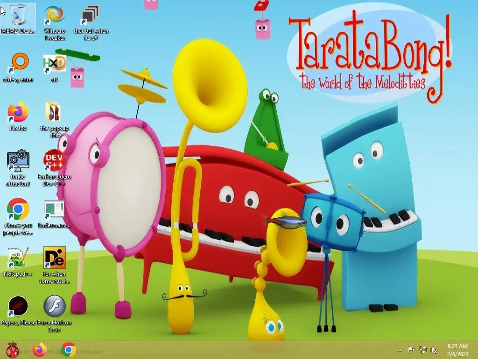Screen dimensions: 478x359
Task: Open the clock showing 8:27 AM
Action: [457, 350]
